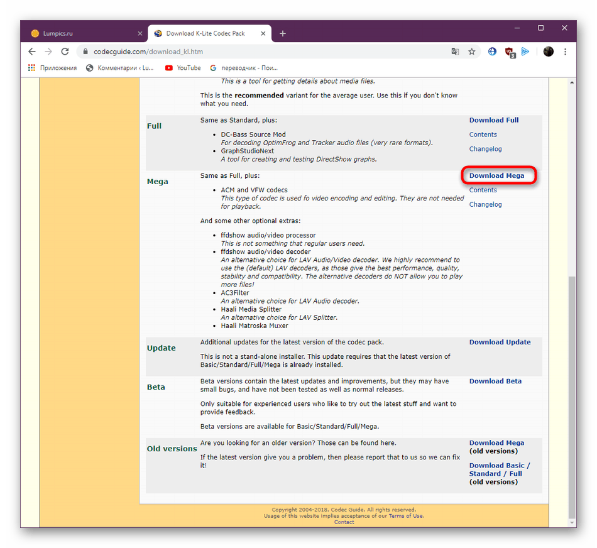
Task: Click the vertical scrollbar thumb
Action: click(x=571, y=397)
